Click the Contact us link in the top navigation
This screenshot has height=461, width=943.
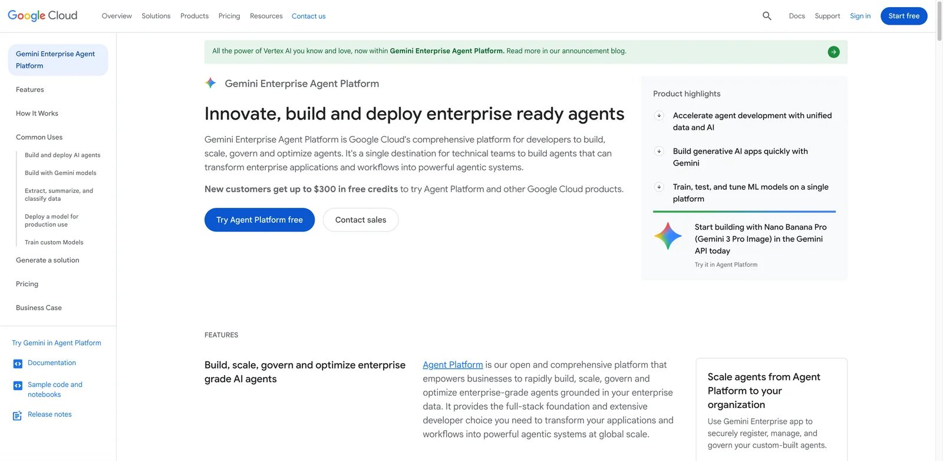coord(309,16)
